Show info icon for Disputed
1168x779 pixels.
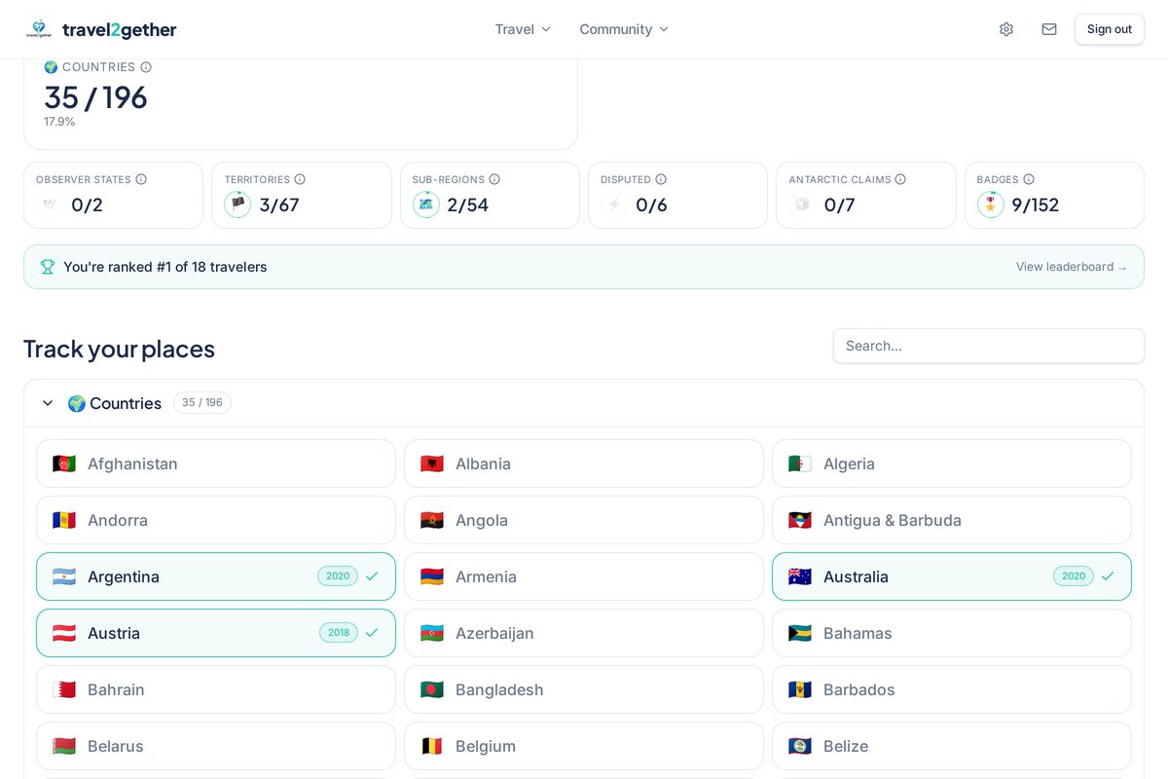pyautogui.click(x=661, y=179)
